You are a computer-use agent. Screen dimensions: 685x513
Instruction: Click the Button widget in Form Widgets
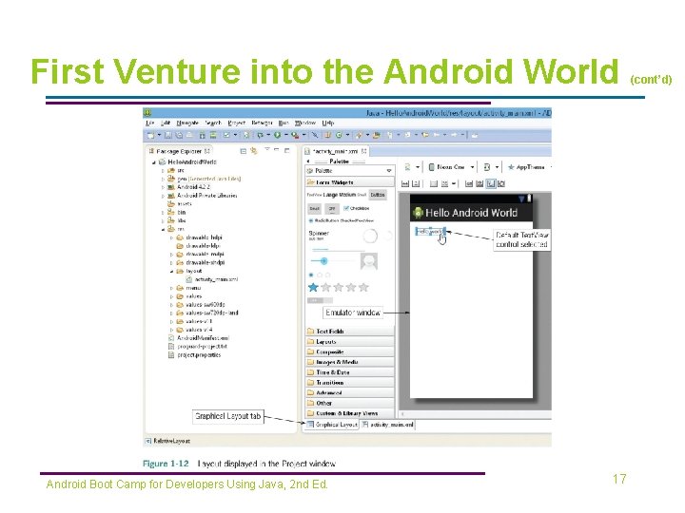click(x=378, y=195)
